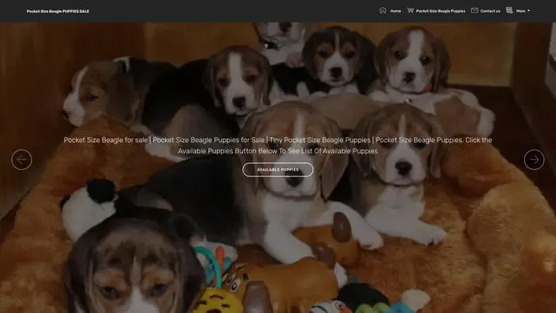Click the envelope Contact icon
Screen dimensions: 556x313
pyautogui.click(x=474, y=10)
